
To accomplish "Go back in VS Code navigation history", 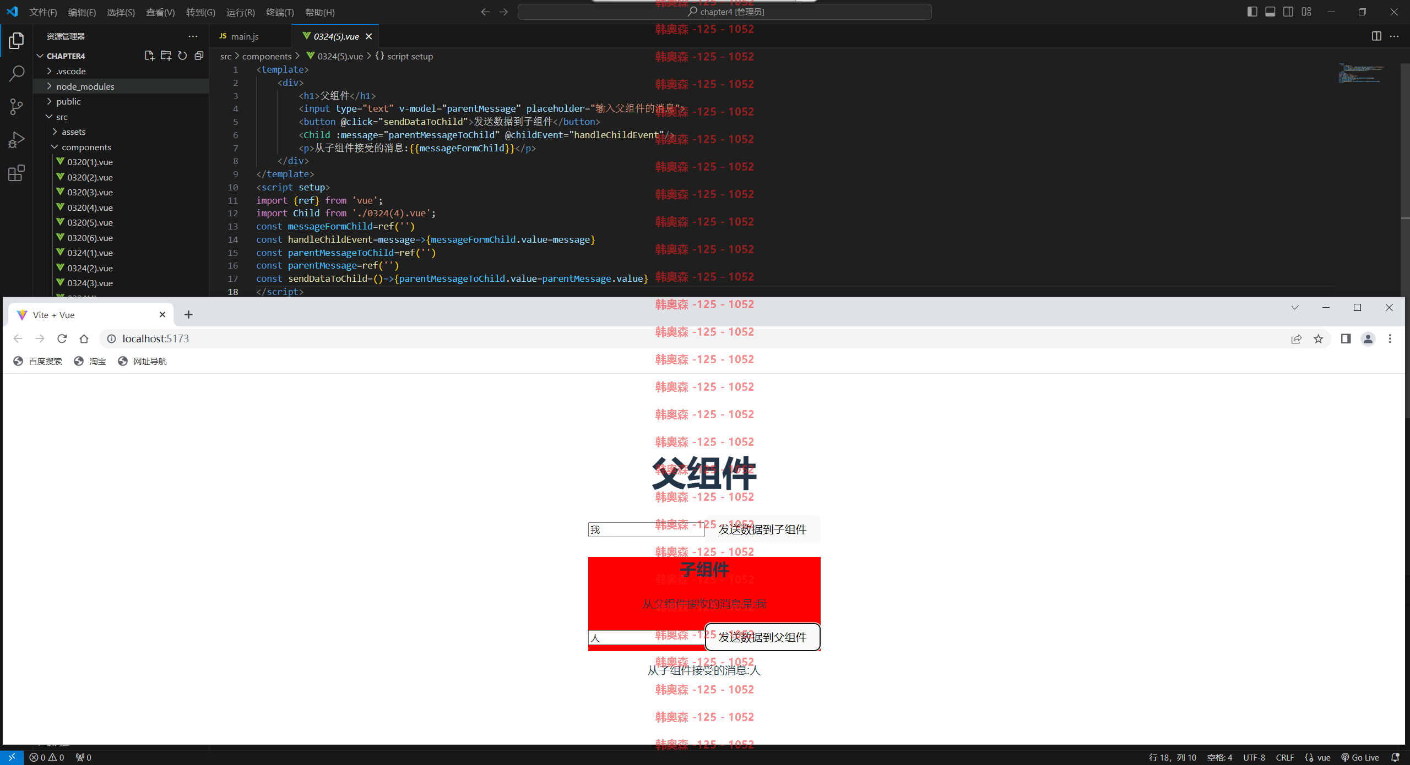I will 485,12.
